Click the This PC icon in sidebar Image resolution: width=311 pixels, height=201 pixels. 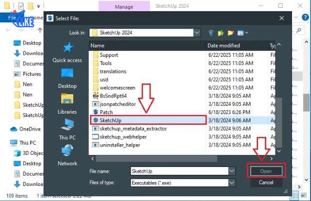(67, 125)
